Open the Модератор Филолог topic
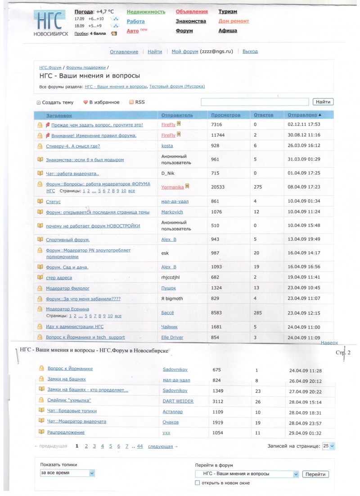Viewport: 360px width, 496px height. coord(67,288)
